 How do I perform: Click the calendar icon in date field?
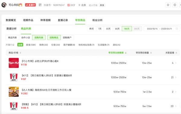click(x=177, y=29)
